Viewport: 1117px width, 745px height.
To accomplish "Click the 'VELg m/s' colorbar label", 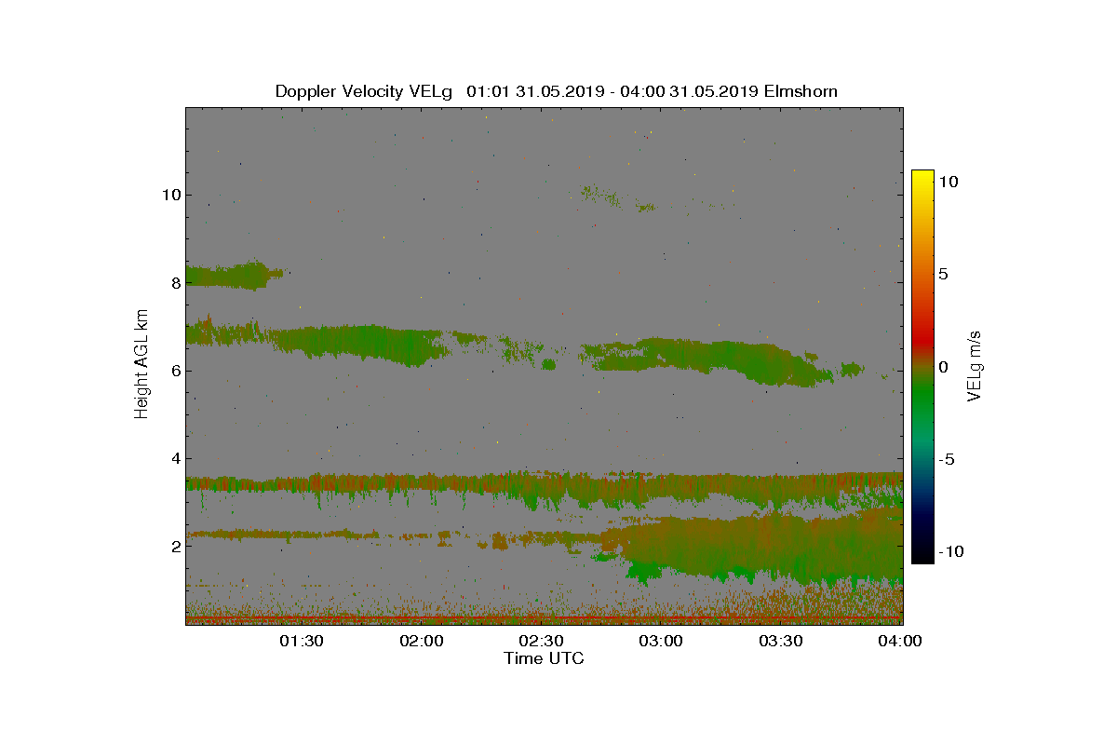I will point(976,365).
